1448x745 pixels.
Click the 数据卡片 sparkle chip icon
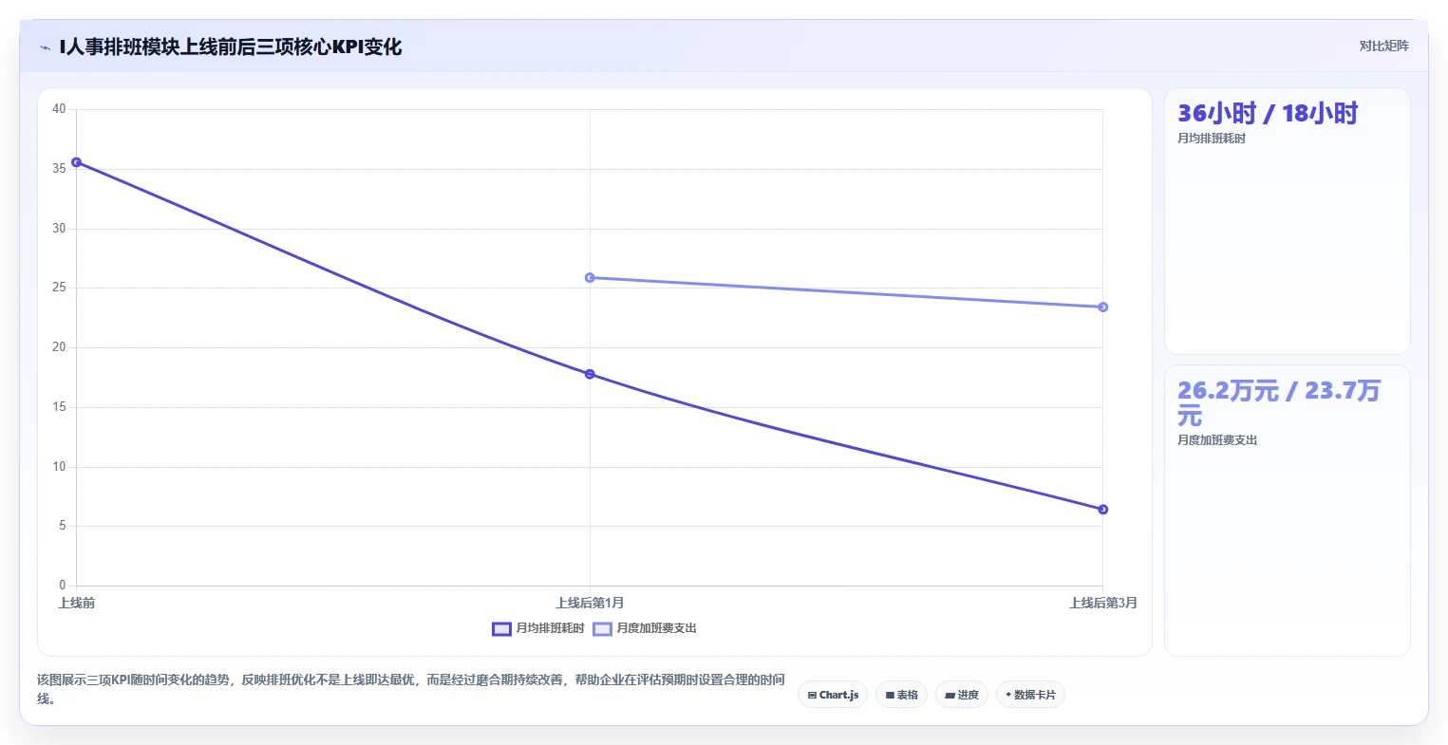click(1008, 695)
